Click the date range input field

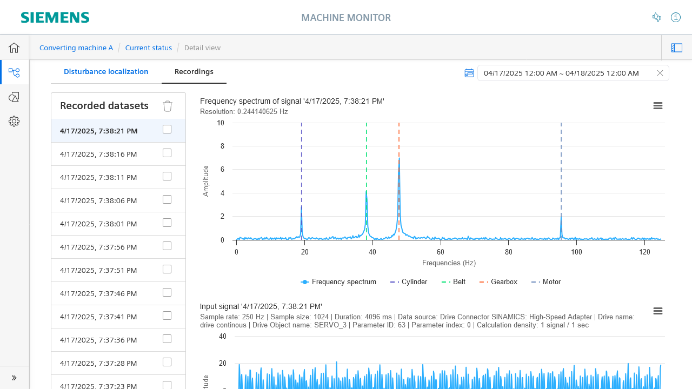tap(573, 73)
